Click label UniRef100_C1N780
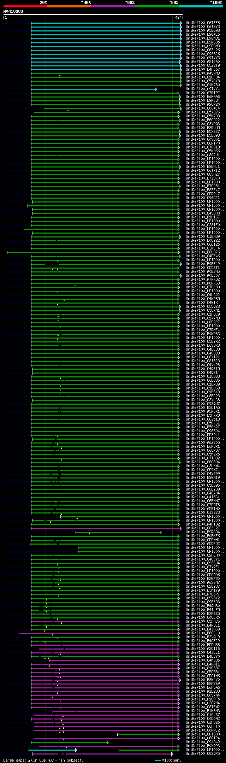 coord(203,85)
